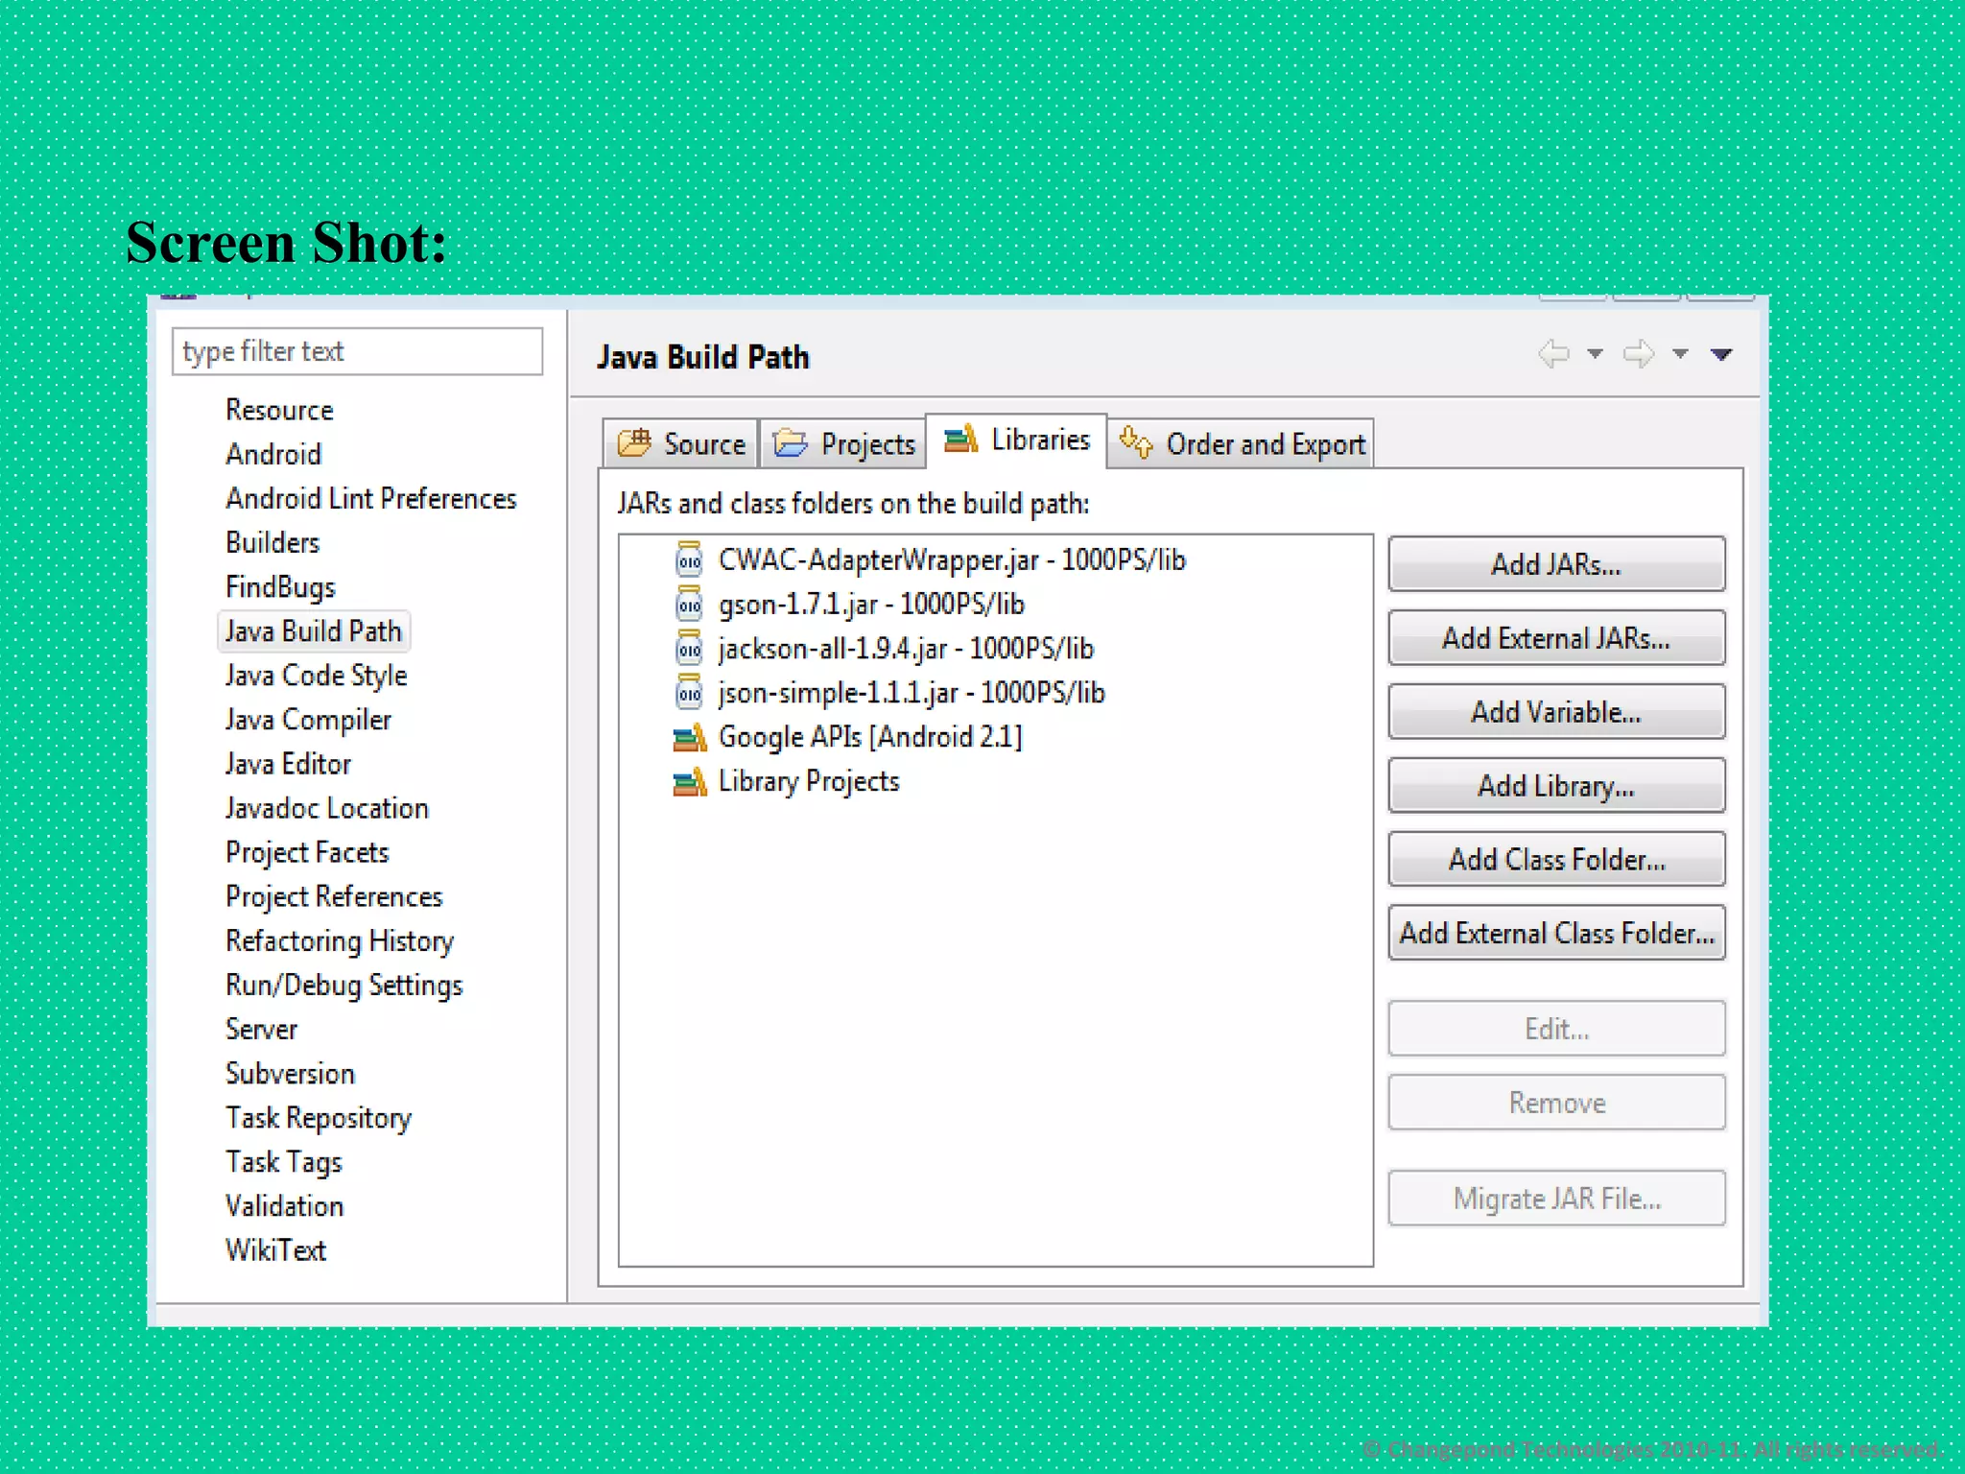The image size is (1965, 1474).
Task: Select Java Build Path in sidebar
Action: pos(313,630)
